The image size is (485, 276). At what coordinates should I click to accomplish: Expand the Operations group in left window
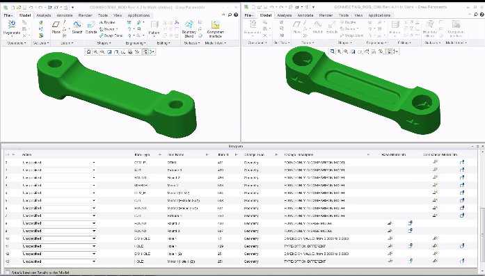coord(17,43)
